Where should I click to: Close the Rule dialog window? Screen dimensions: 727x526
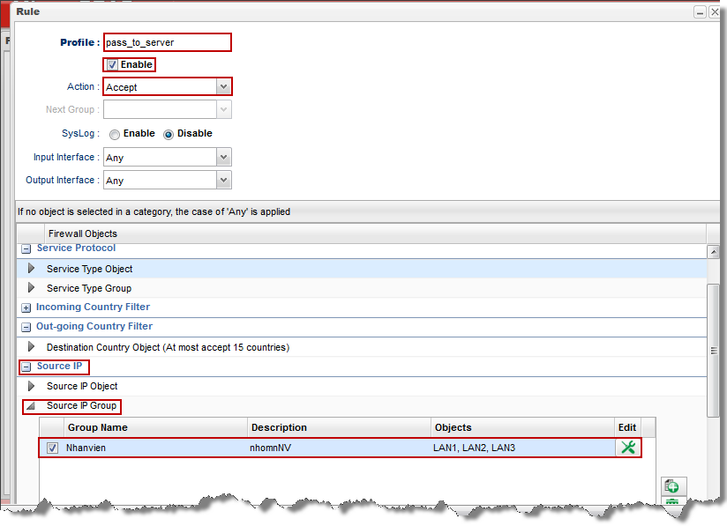[715, 12]
